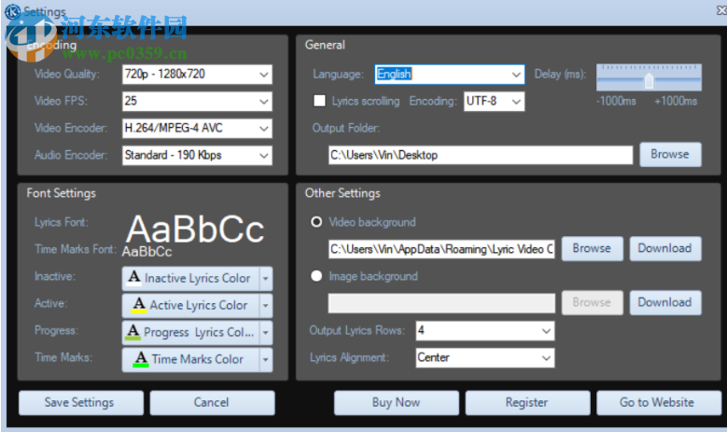Open the Video Quality dropdown

197,75
